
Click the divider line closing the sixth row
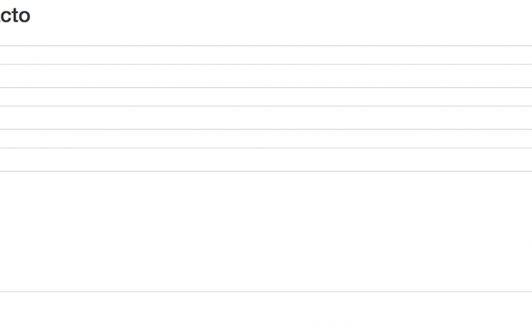click(x=266, y=171)
